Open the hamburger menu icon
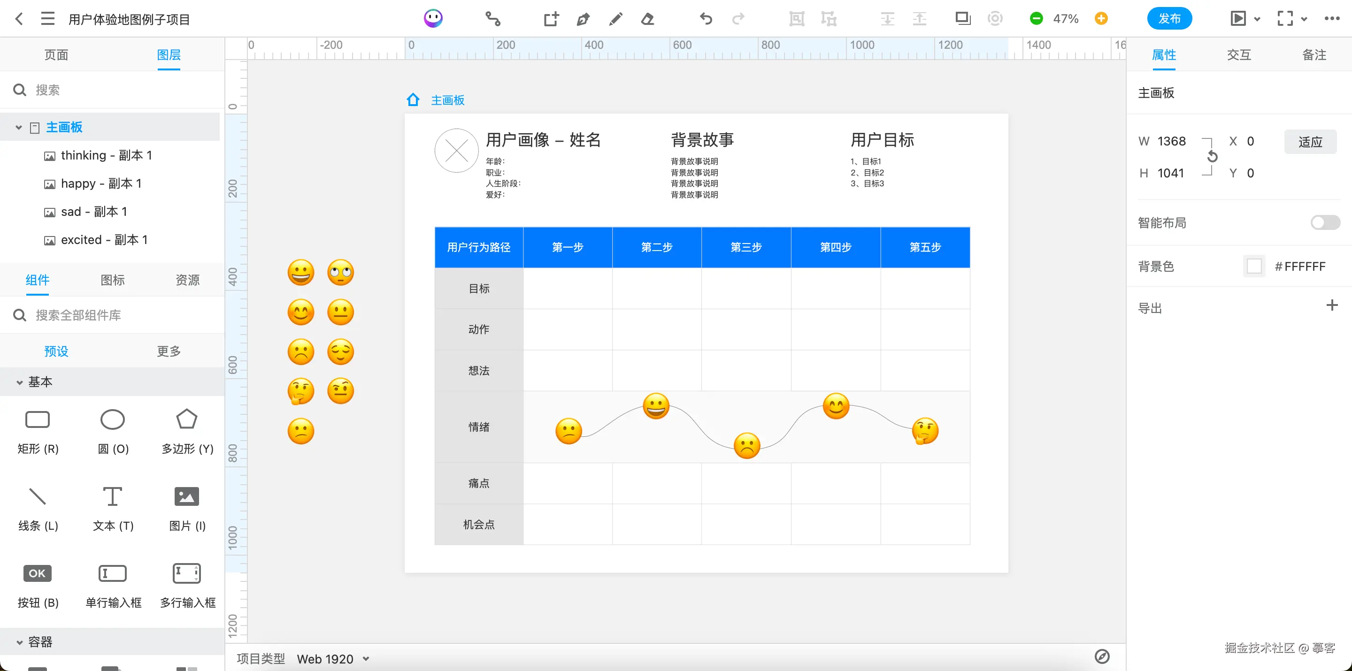This screenshot has height=671, width=1352. click(x=48, y=19)
